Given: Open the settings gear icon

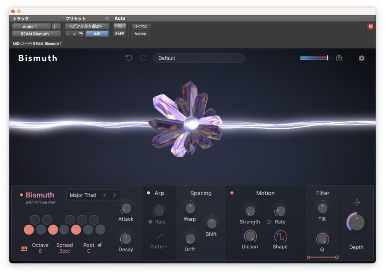Looking at the screenshot, I should 361,58.
